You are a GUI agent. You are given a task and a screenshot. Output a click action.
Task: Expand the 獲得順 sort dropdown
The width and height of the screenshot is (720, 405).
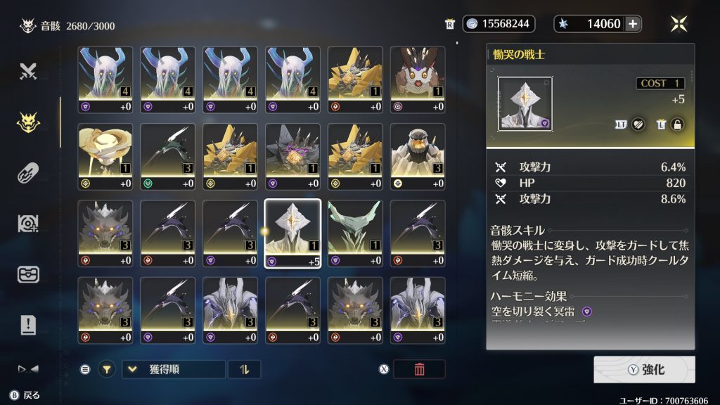click(x=174, y=369)
